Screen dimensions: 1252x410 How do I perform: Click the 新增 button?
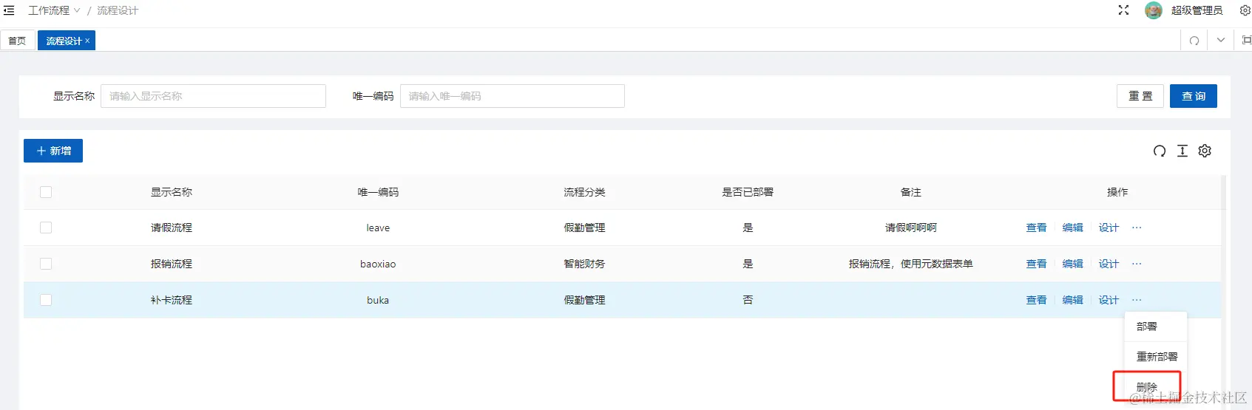point(53,151)
